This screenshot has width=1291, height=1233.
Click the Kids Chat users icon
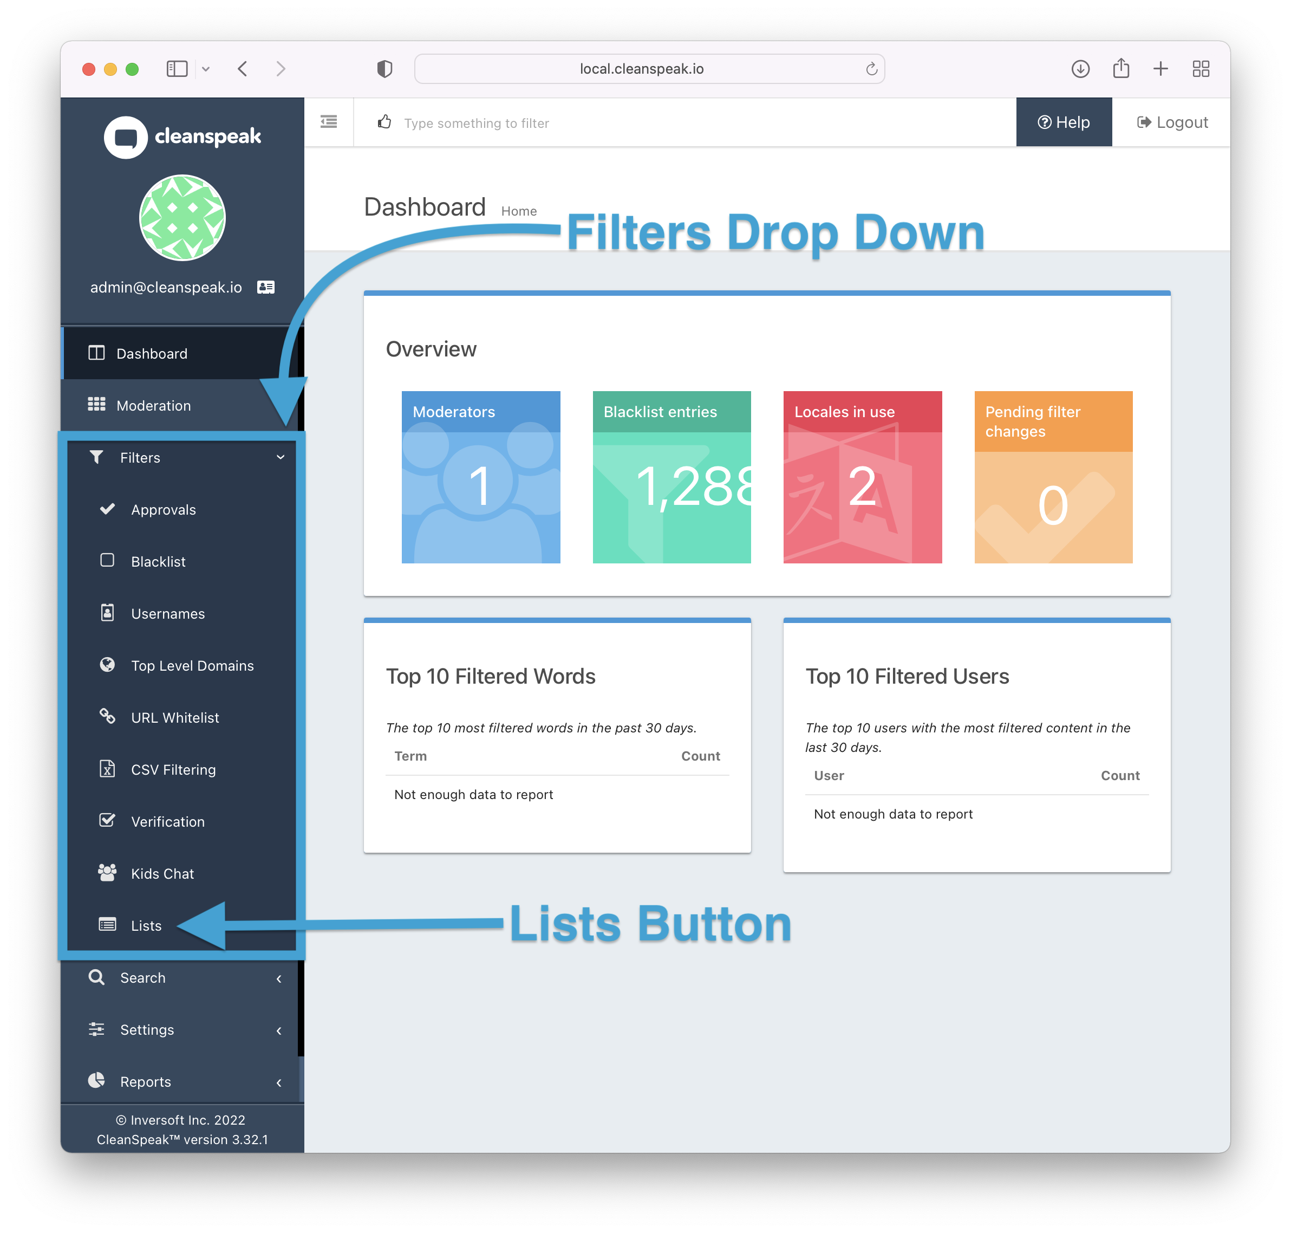(107, 872)
